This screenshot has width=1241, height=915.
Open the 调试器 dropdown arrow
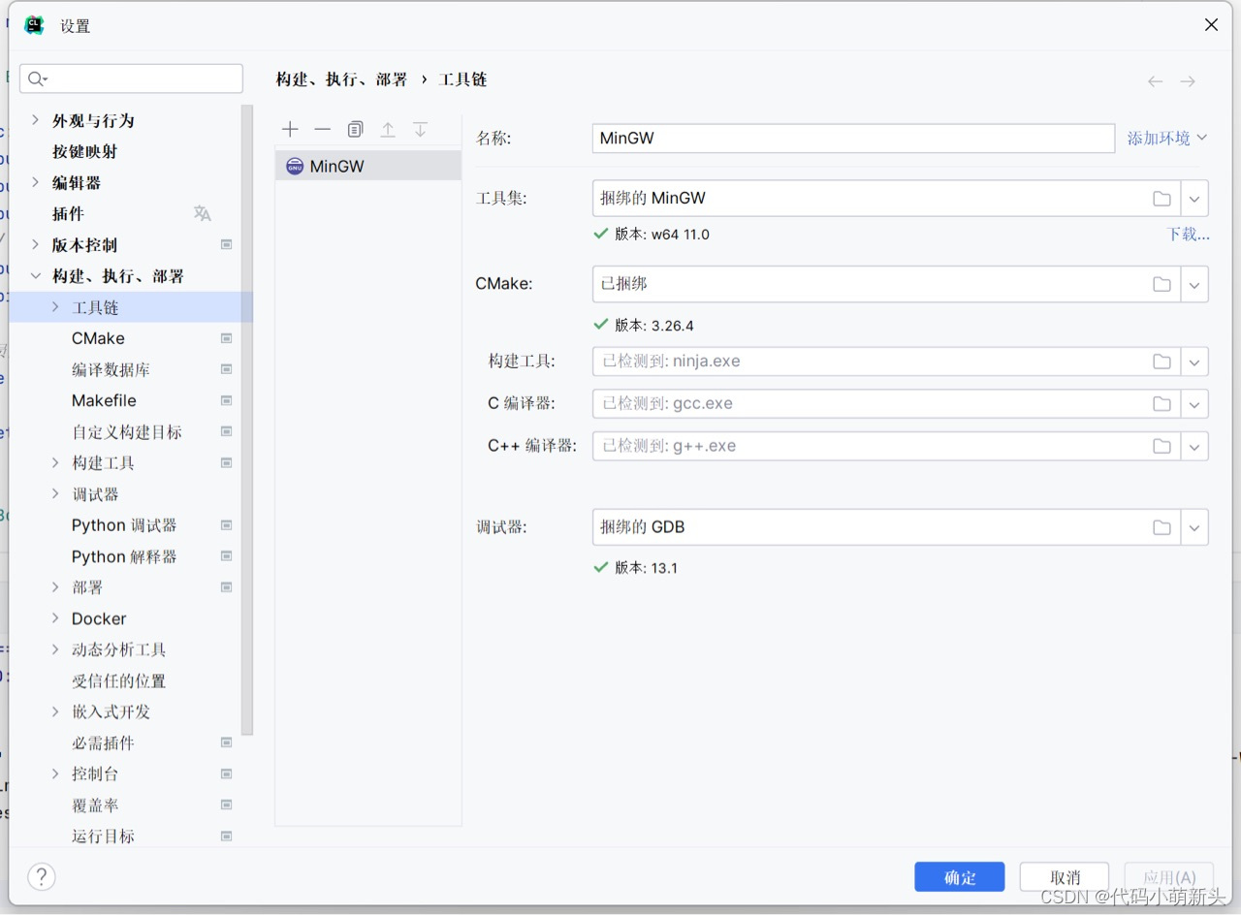click(x=1194, y=527)
